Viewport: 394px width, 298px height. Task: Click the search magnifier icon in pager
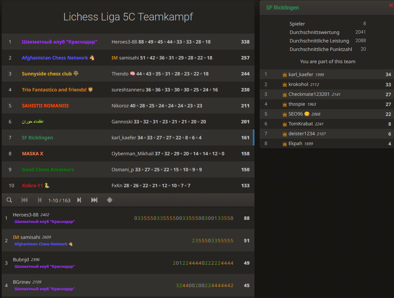click(9, 200)
